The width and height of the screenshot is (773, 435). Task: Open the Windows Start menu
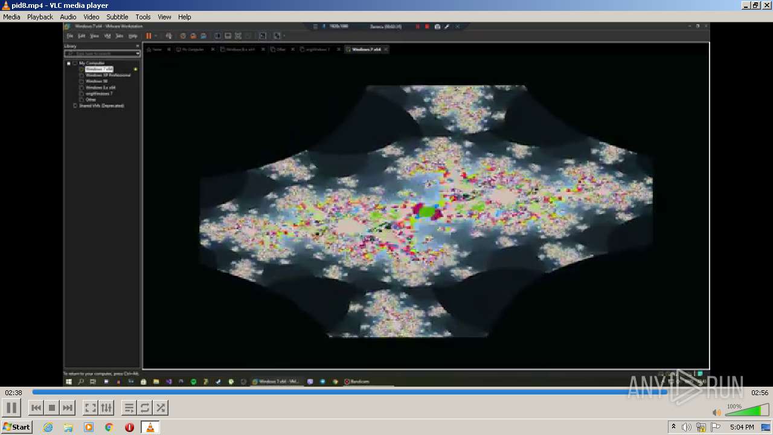tap(16, 427)
